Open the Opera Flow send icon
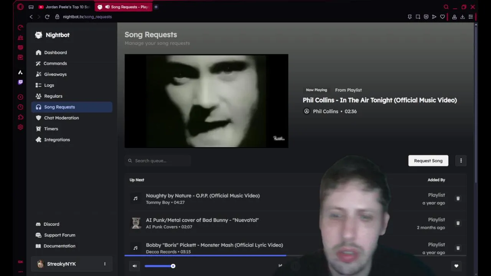 [434, 17]
